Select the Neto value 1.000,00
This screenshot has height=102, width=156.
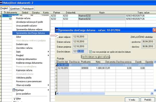(x=98, y=68)
